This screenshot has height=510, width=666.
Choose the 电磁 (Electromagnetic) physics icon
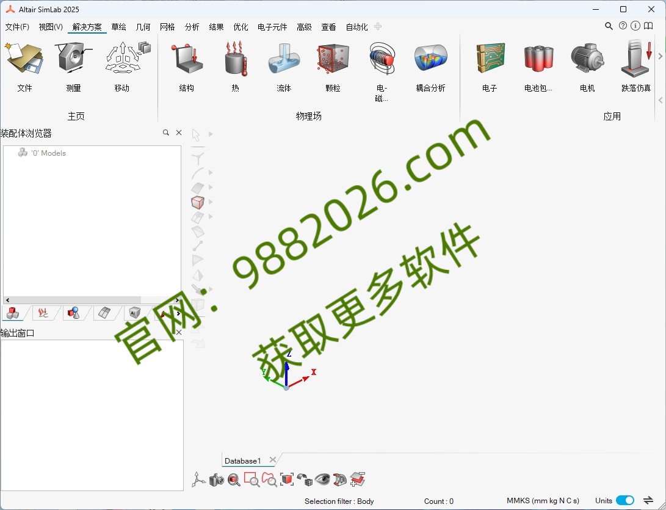pyautogui.click(x=382, y=71)
